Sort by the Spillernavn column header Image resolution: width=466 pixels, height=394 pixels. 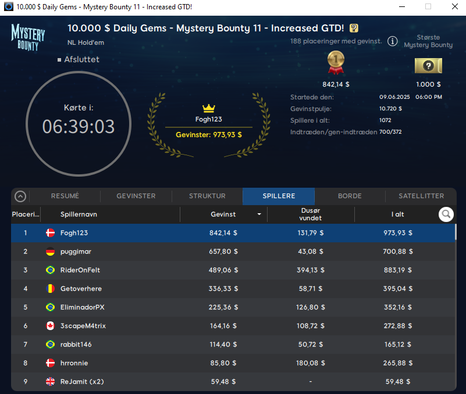click(x=79, y=214)
